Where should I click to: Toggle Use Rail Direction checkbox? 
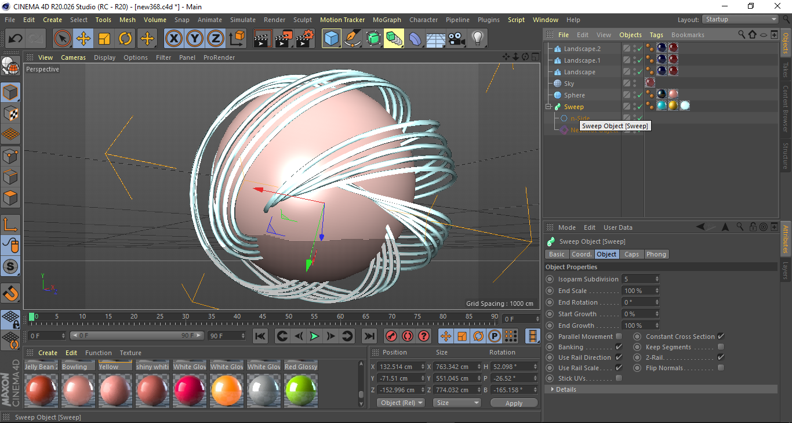[x=619, y=357]
